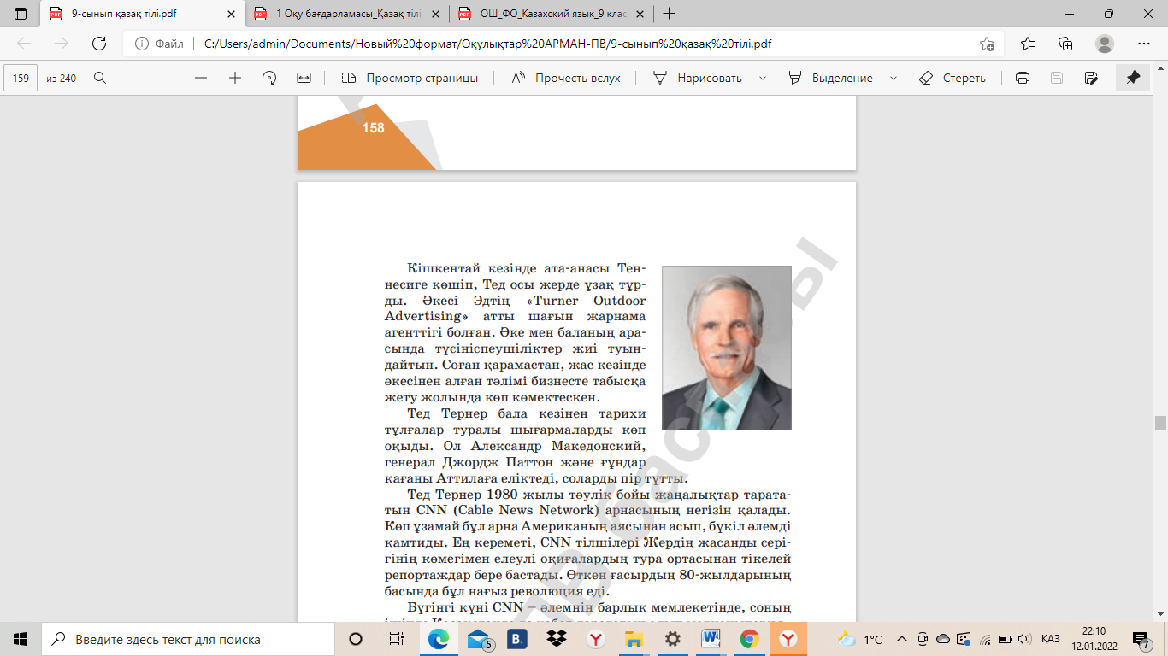Activate the Нарисовать draw tool
The width and height of the screenshot is (1168, 656).
(x=698, y=78)
